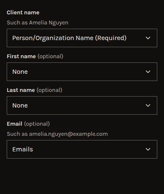Click the 'First name (optional)' label
Image resolution: width=164 pixels, height=194 pixels.
(35, 57)
